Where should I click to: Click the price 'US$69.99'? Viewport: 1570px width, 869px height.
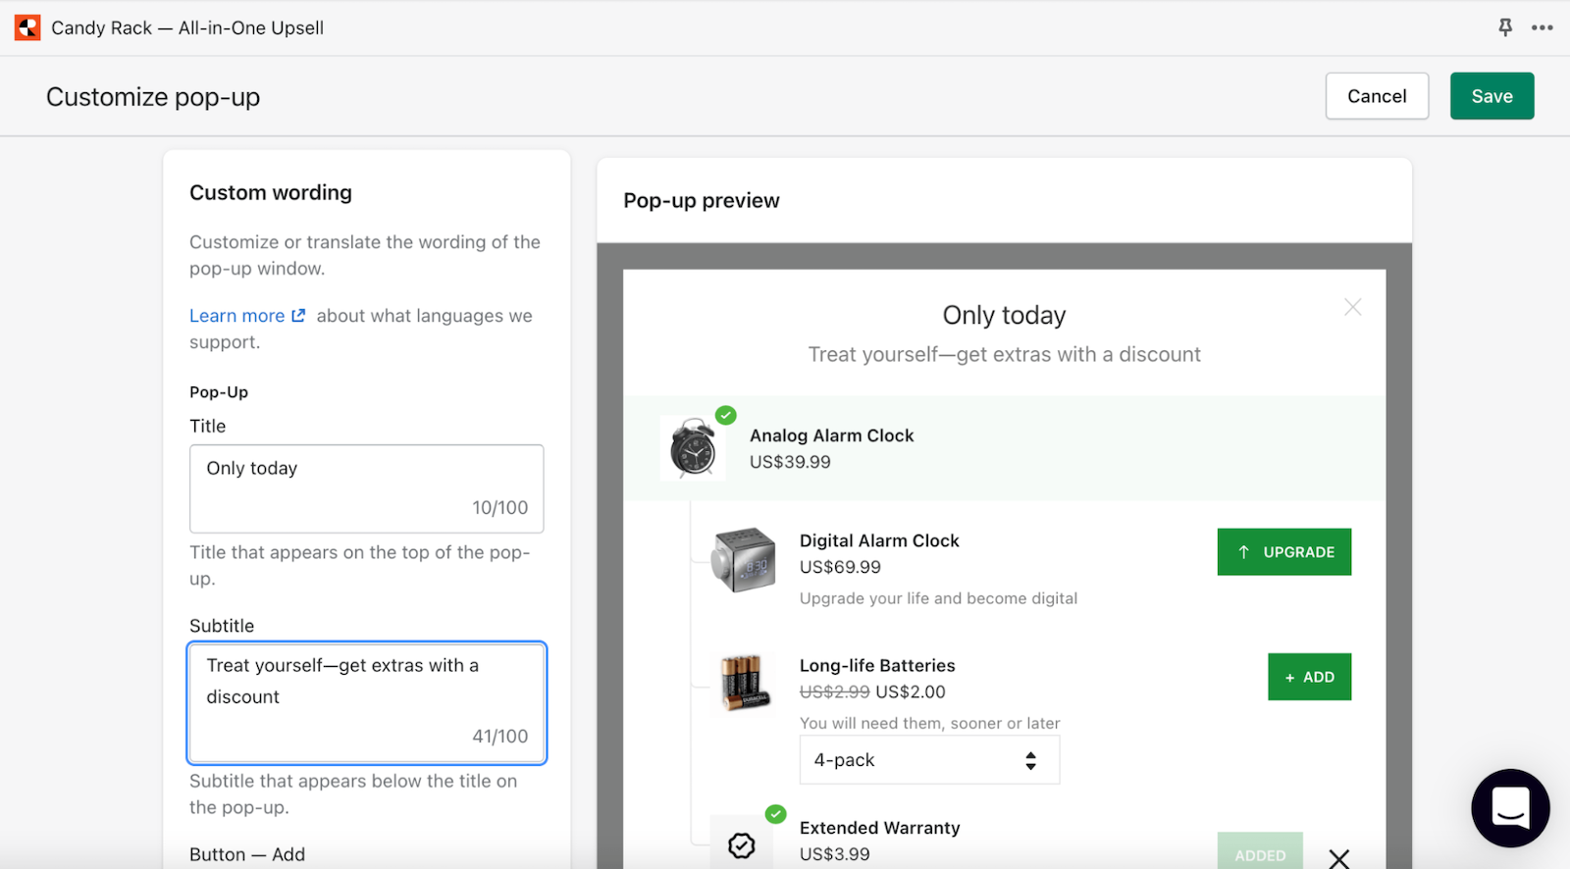click(x=840, y=567)
